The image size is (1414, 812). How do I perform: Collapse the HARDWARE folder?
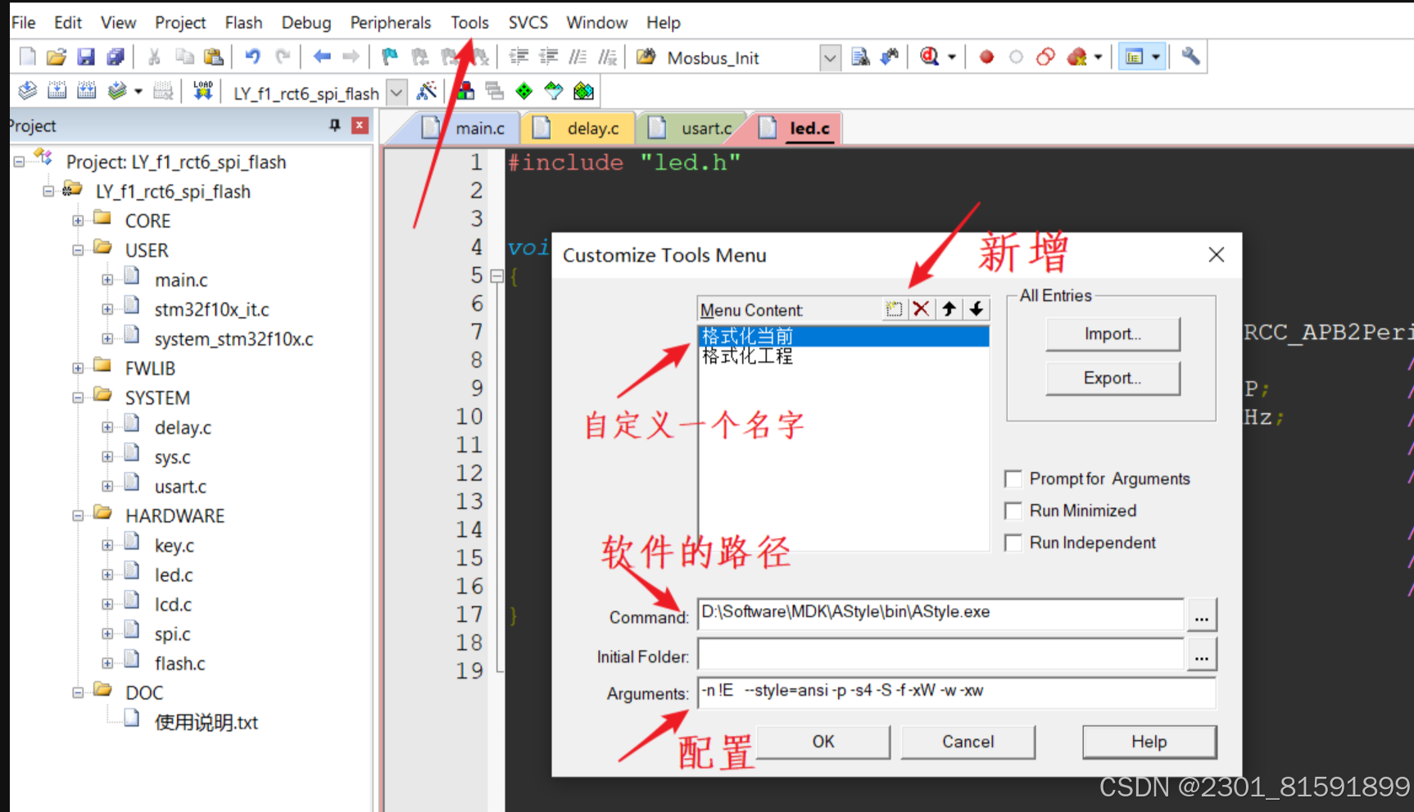78,515
